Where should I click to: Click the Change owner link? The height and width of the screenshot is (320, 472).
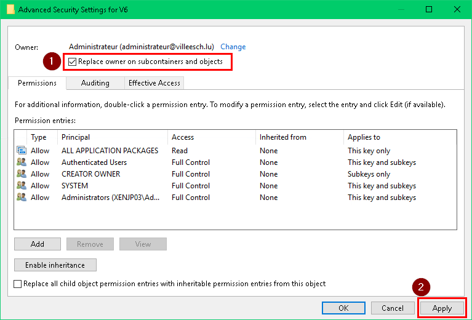tap(233, 47)
